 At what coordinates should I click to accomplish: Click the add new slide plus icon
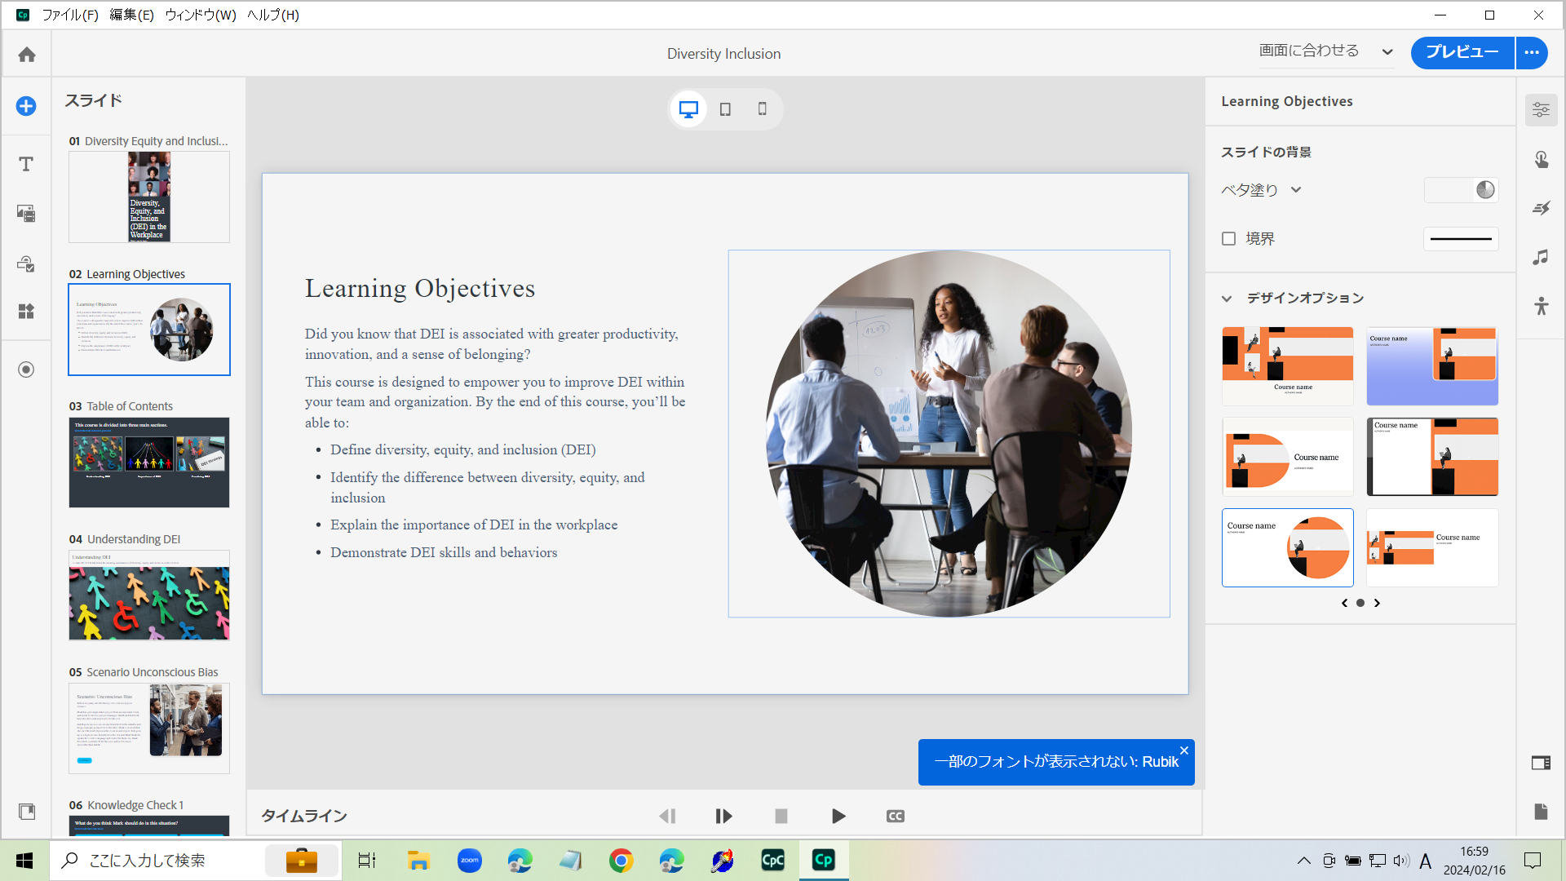[26, 106]
